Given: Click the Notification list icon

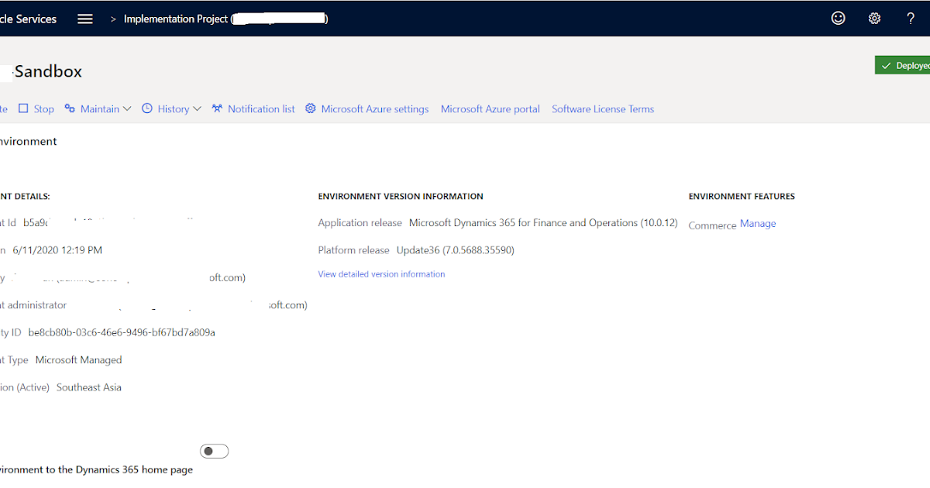Looking at the screenshot, I should tap(217, 108).
